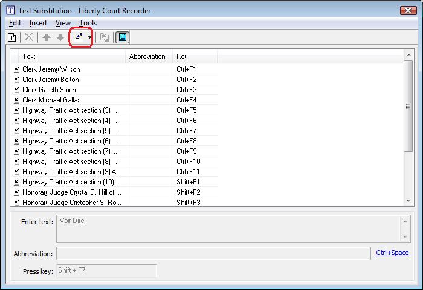Viewport: 423px width, 290px height.
Task: Click the row icon beside Clerk Gareth Smith
Action: click(x=16, y=90)
